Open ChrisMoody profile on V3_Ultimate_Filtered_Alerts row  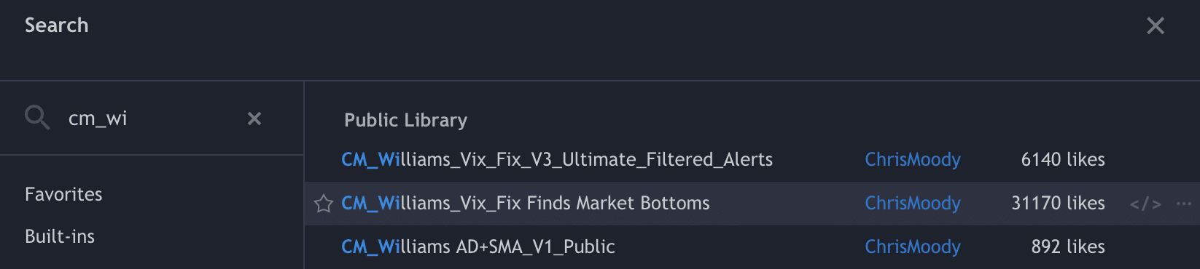913,160
